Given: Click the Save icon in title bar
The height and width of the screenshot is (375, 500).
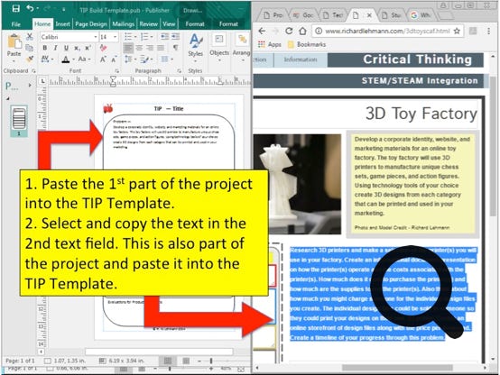Looking at the screenshot, I should 16,9.
